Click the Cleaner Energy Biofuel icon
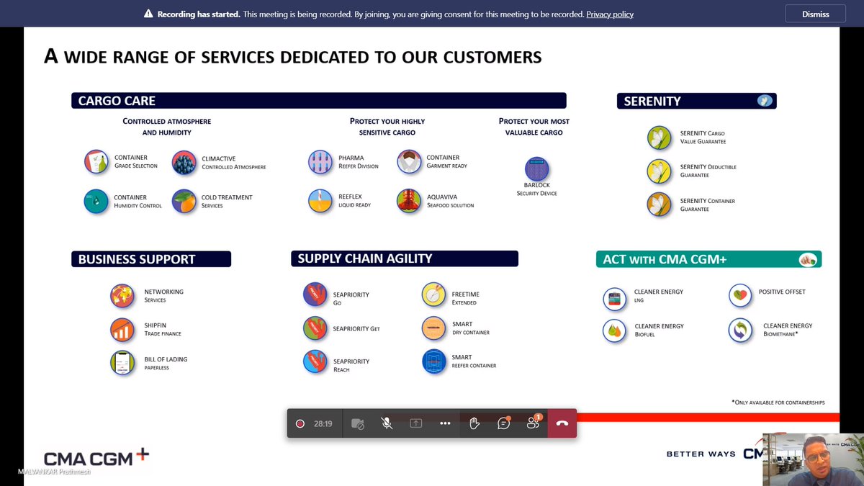The image size is (864, 486). (616, 330)
